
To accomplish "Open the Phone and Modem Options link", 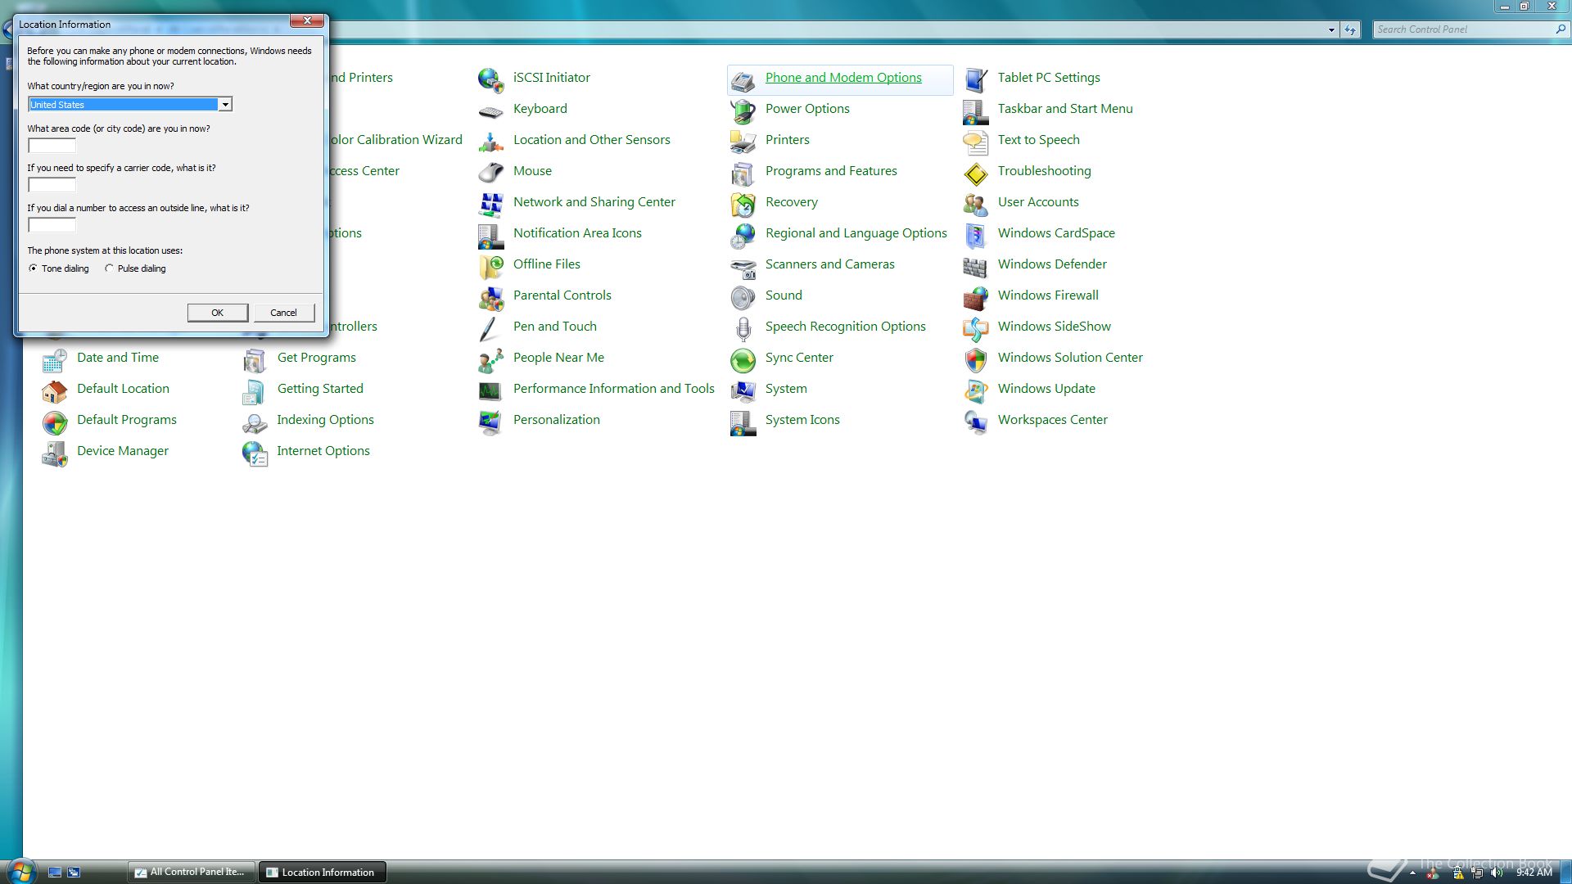I will tap(843, 78).
